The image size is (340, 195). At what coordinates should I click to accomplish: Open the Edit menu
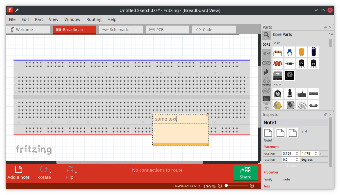click(25, 19)
